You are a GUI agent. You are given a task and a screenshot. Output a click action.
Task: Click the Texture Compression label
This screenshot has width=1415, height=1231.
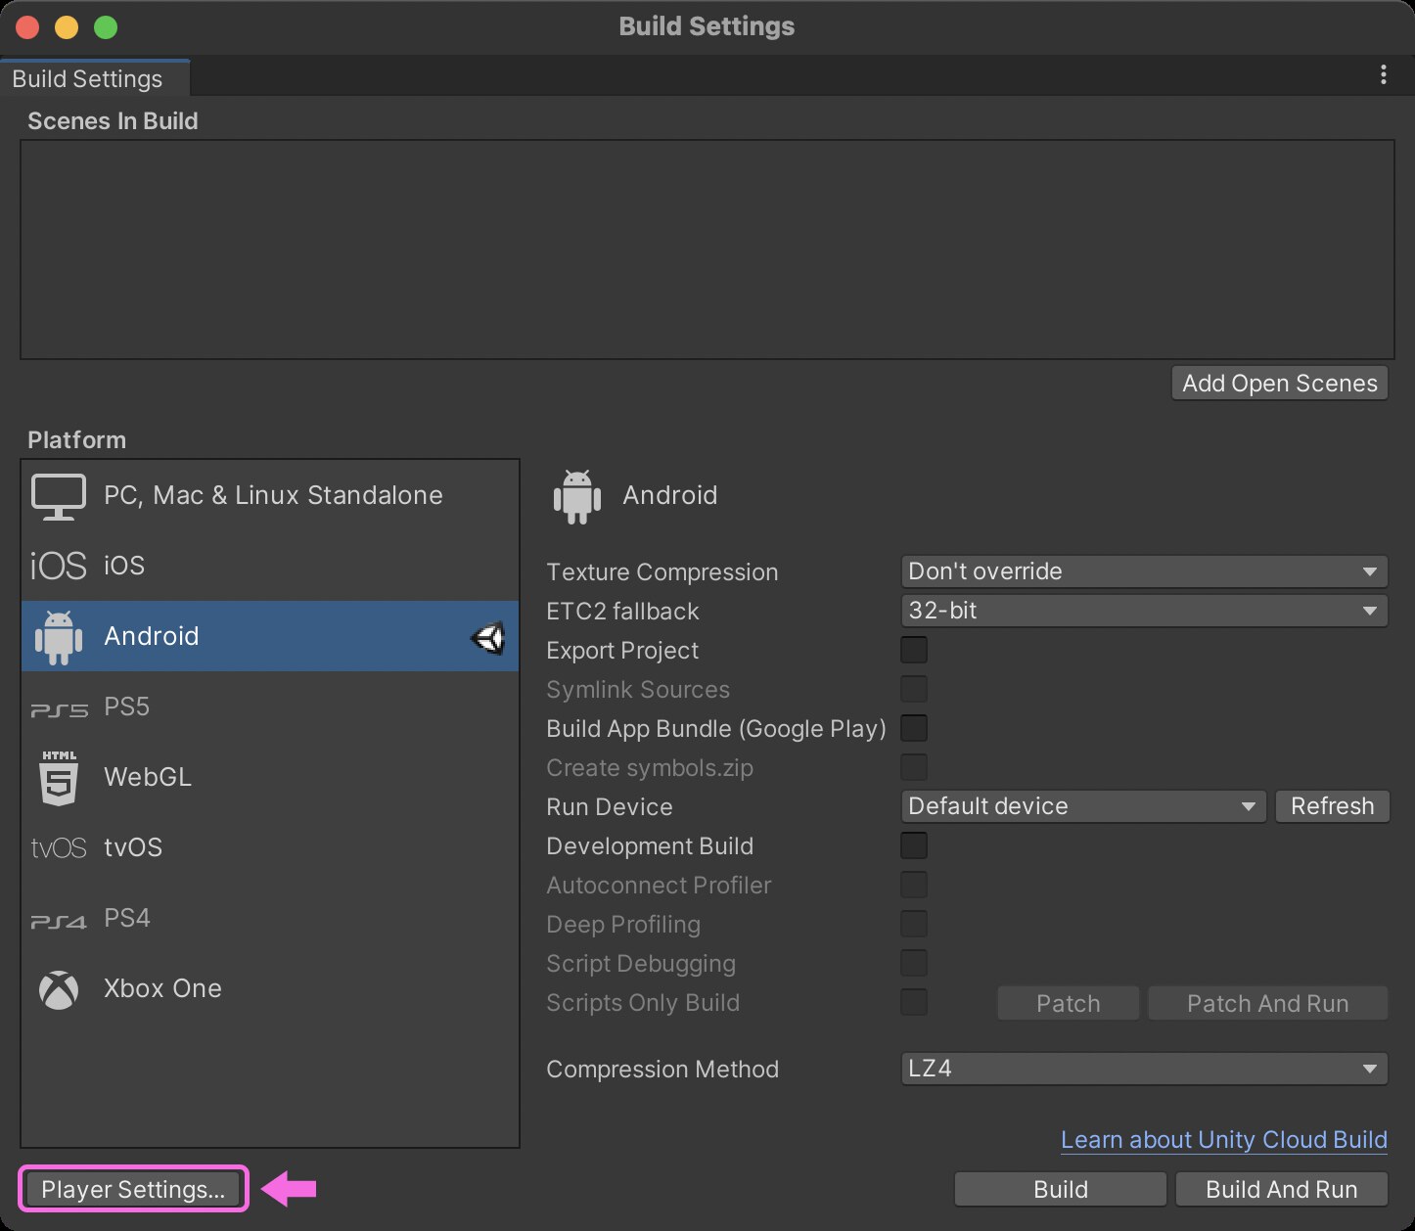pyautogui.click(x=662, y=572)
